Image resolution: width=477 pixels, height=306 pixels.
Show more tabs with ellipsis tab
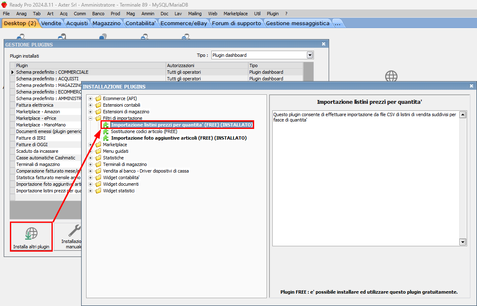tap(338, 23)
